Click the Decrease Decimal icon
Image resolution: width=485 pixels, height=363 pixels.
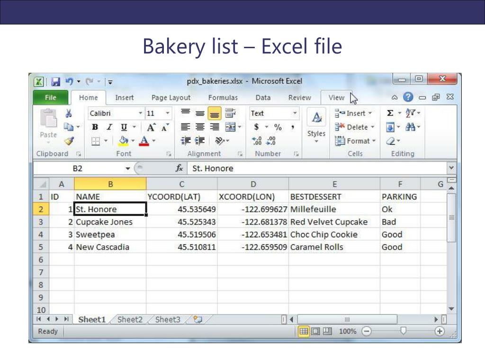point(270,141)
